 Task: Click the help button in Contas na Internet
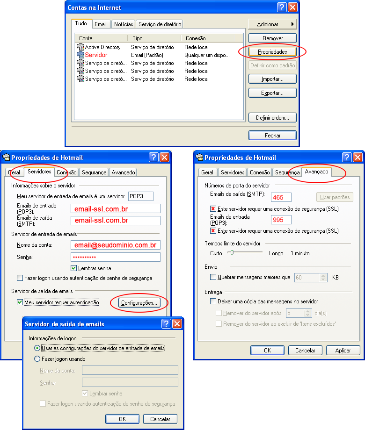click(282, 7)
